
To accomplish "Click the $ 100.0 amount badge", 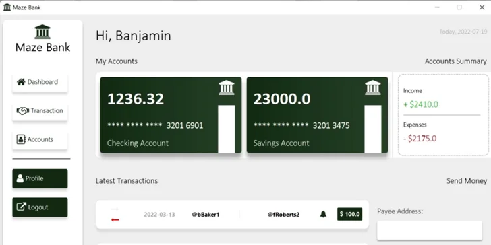I will click(350, 214).
